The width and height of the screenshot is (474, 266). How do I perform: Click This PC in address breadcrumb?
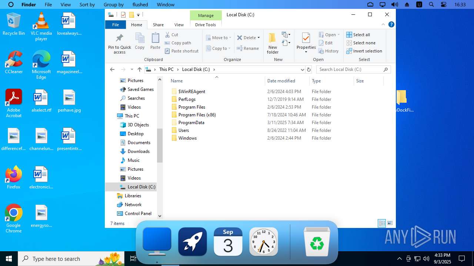point(166,69)
